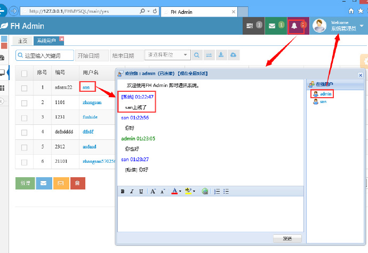The height and width of the screenshot is (253, 368).
Task: Increase font size in chat editor
Action: pyautogui.click(x=153, y=192)
